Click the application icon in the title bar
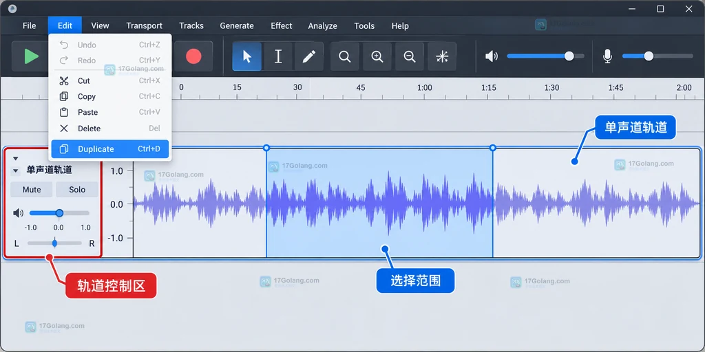This screenshot has height=352, width=705. click(12, 8)
